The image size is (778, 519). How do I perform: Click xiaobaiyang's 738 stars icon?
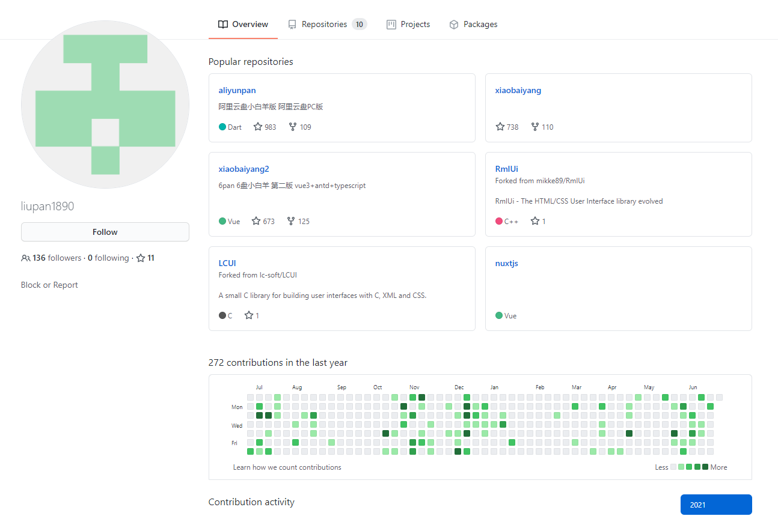(500, 127)
